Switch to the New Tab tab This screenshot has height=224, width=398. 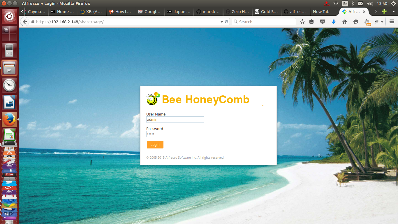pos(324,12)
